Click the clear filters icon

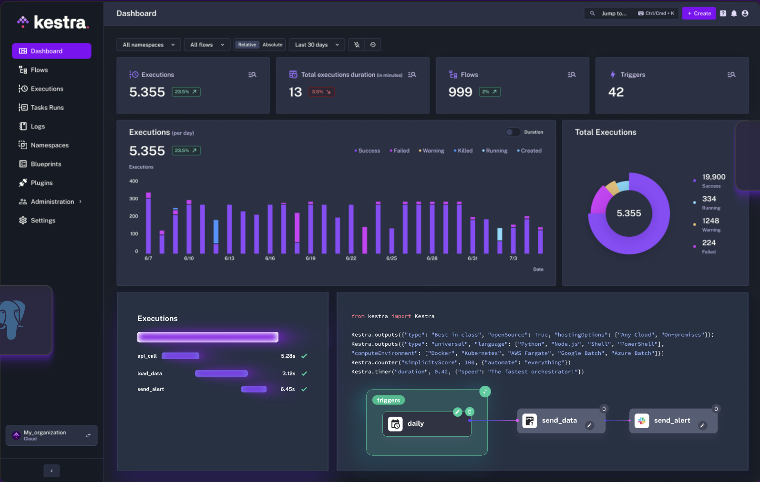click(357, 45)
